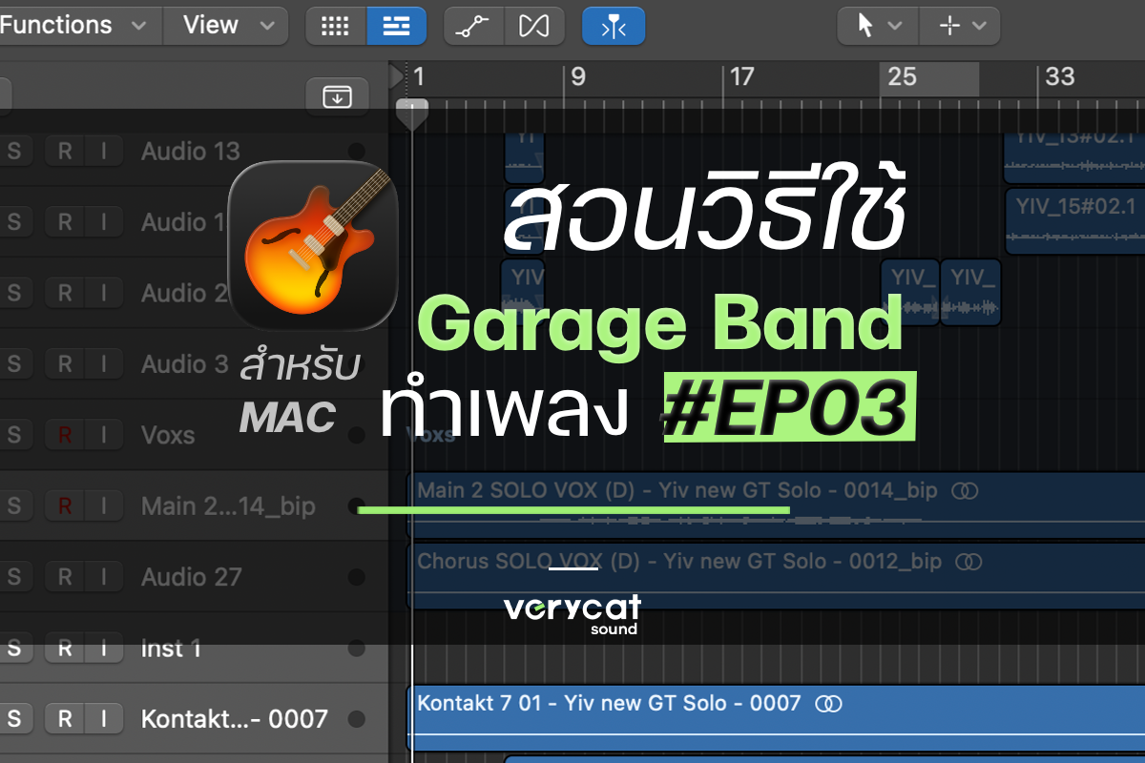
Task: Solo the Audio 27 track
Action: pyautogui.click(x=14, y=577)
